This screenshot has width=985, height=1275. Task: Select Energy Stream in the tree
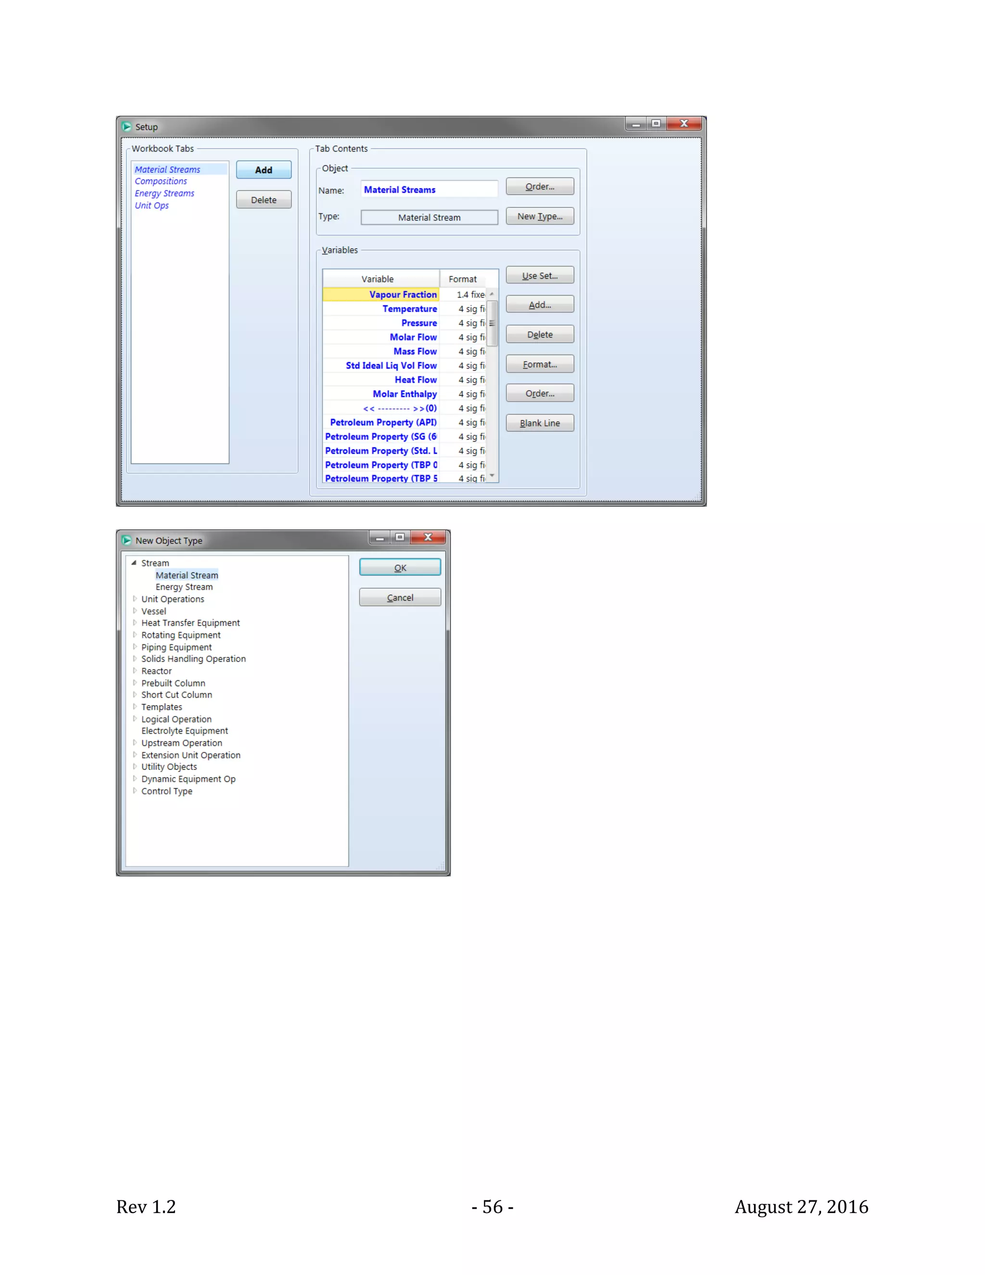[184, 587]
